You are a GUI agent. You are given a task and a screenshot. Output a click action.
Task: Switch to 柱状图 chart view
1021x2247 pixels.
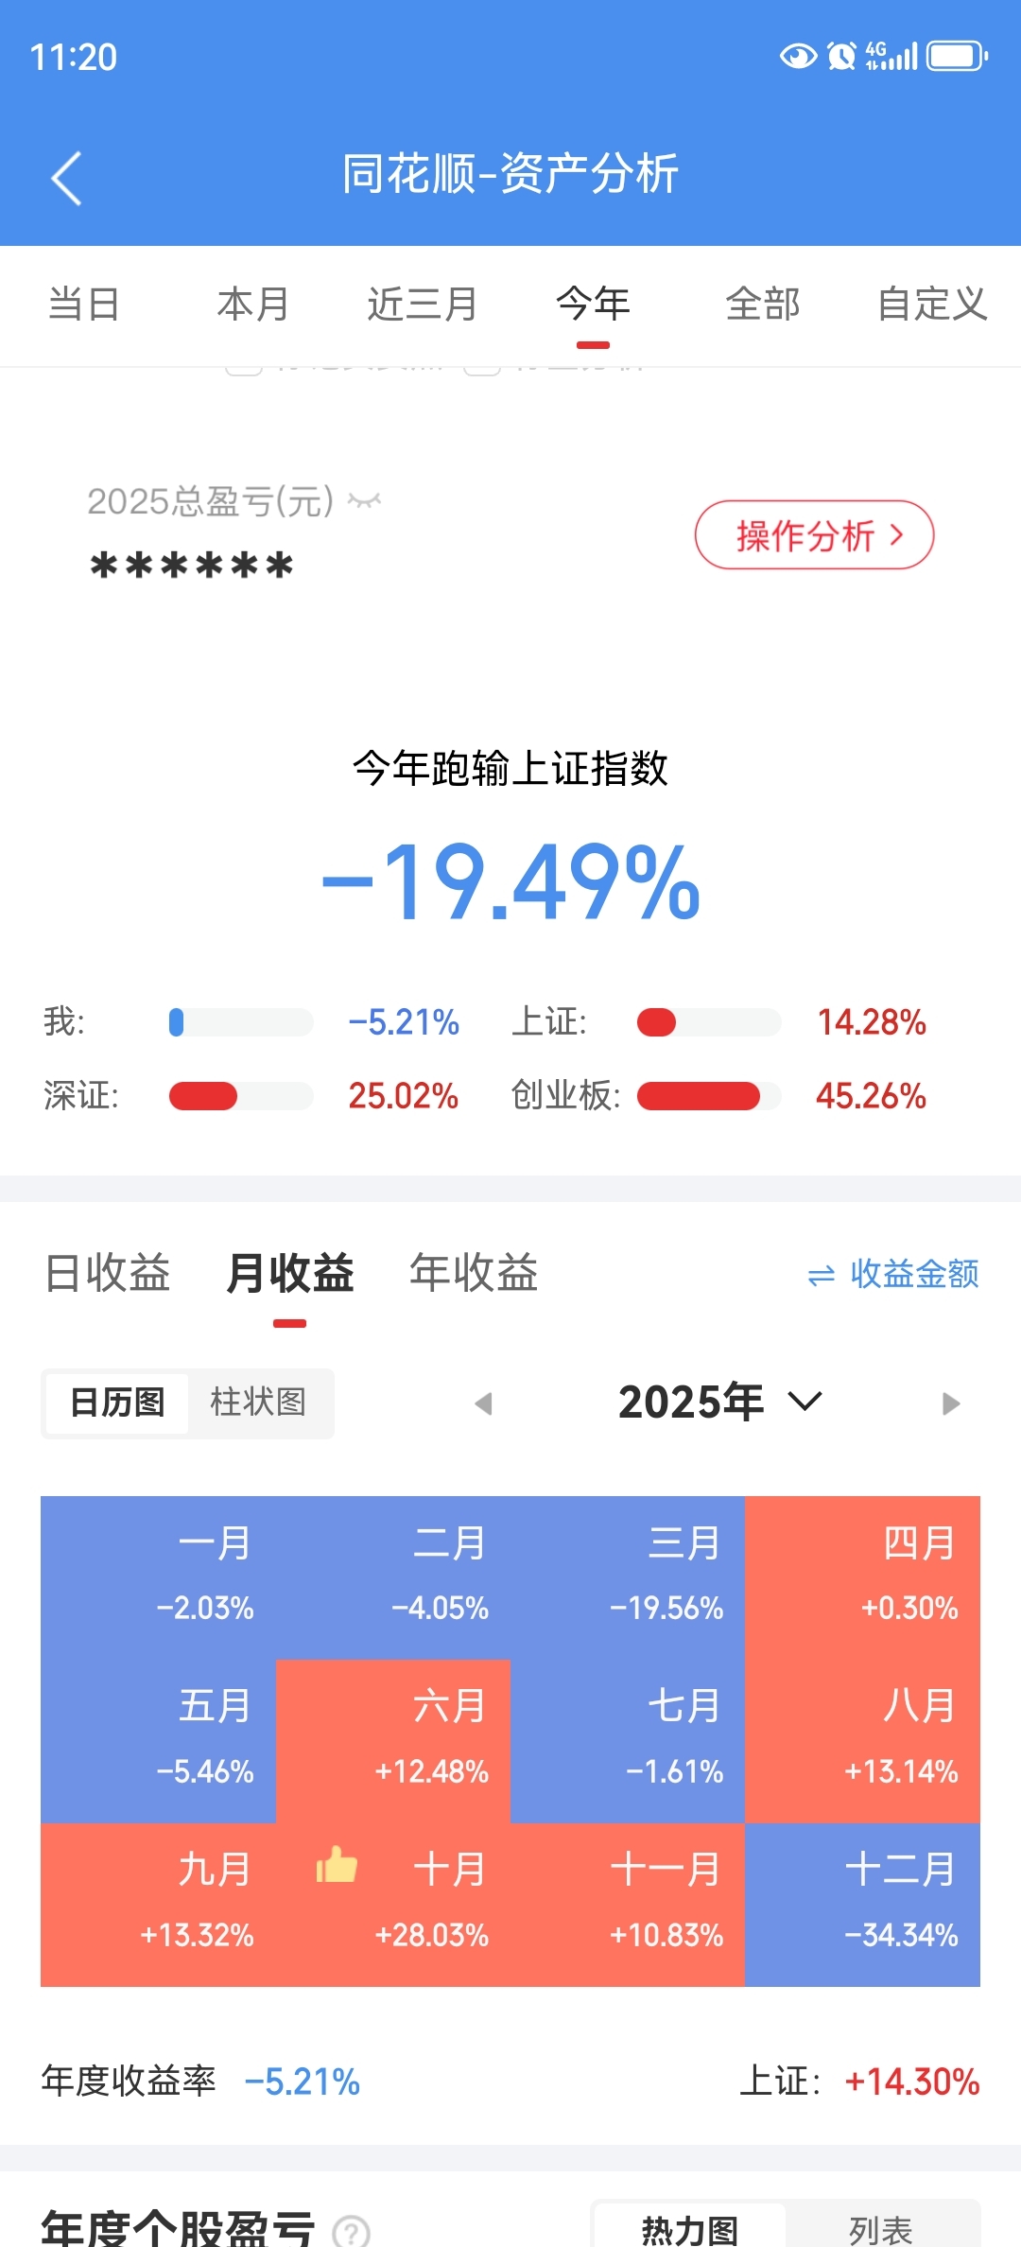tap(258, 1402)
